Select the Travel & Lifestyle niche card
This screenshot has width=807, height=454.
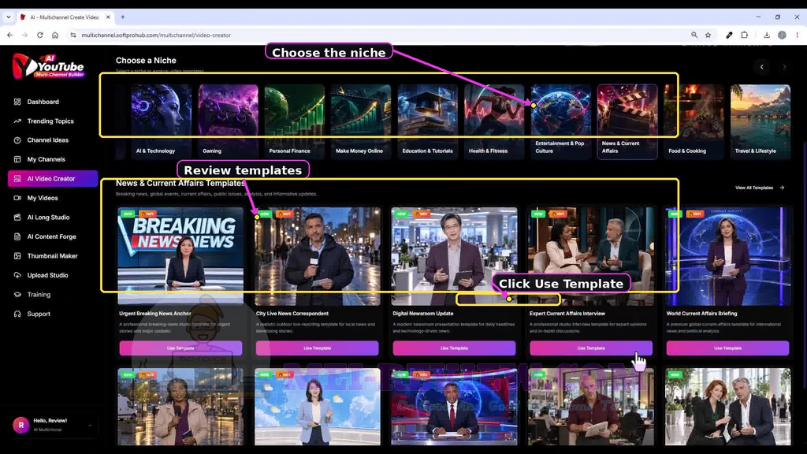(761, 121)
